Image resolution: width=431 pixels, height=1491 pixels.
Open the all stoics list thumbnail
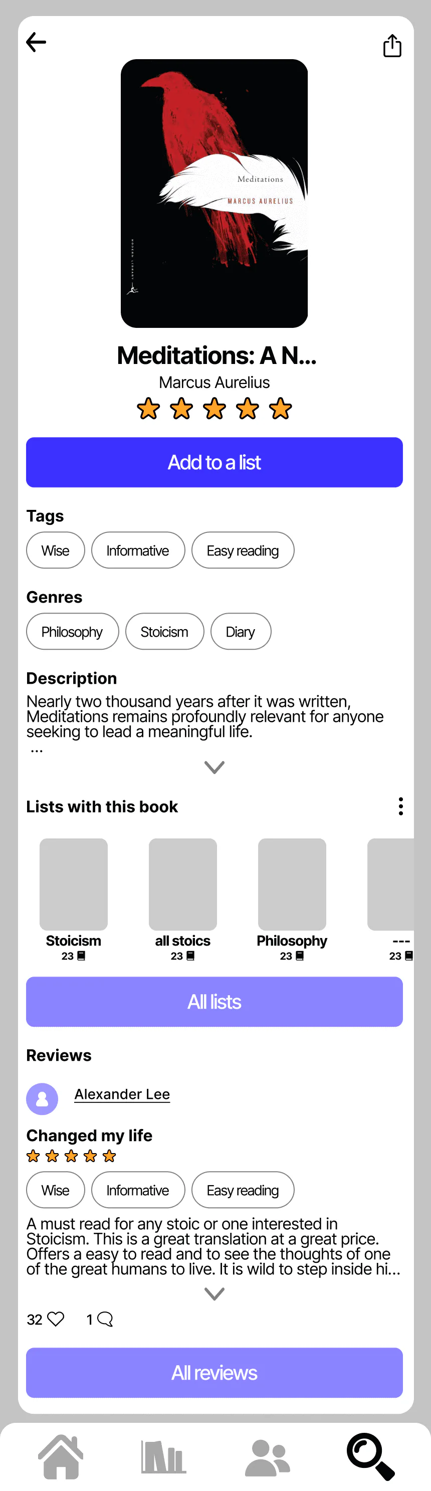(x=183, y=884)
